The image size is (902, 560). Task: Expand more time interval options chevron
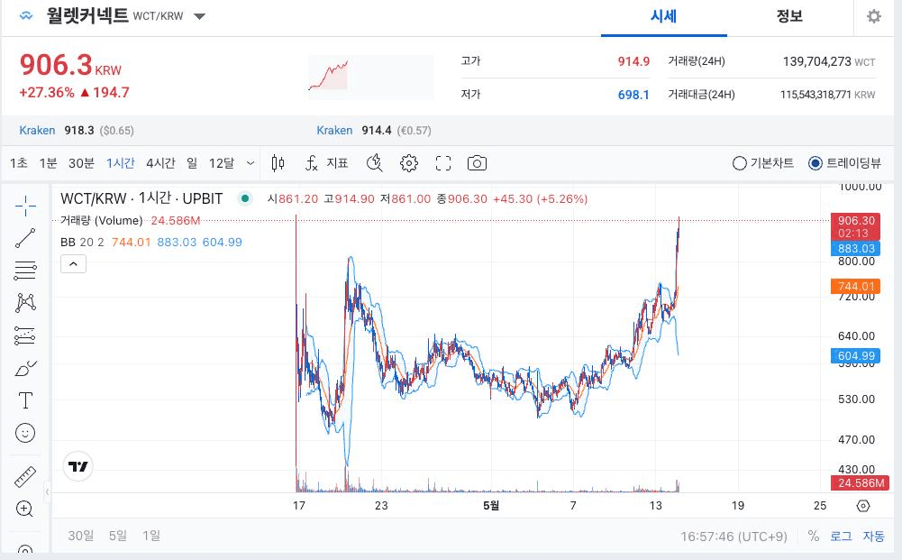pos(251,163)
